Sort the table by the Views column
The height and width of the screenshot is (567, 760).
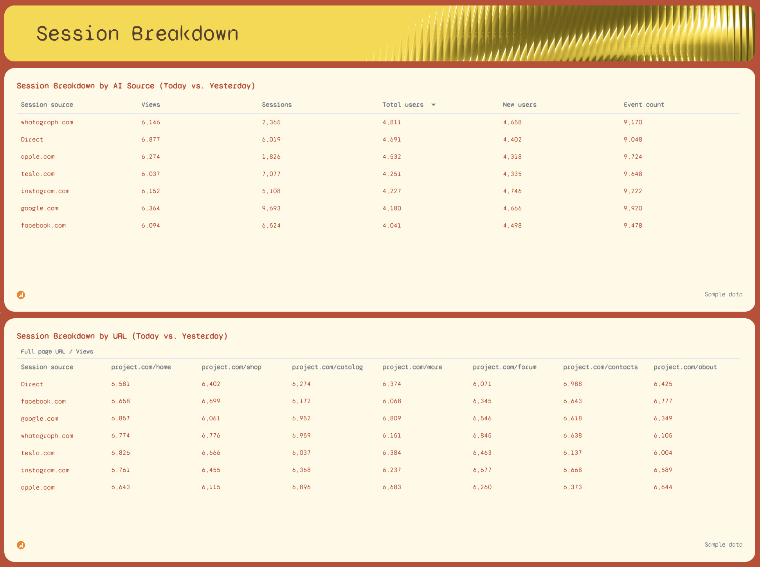(150, 104)
